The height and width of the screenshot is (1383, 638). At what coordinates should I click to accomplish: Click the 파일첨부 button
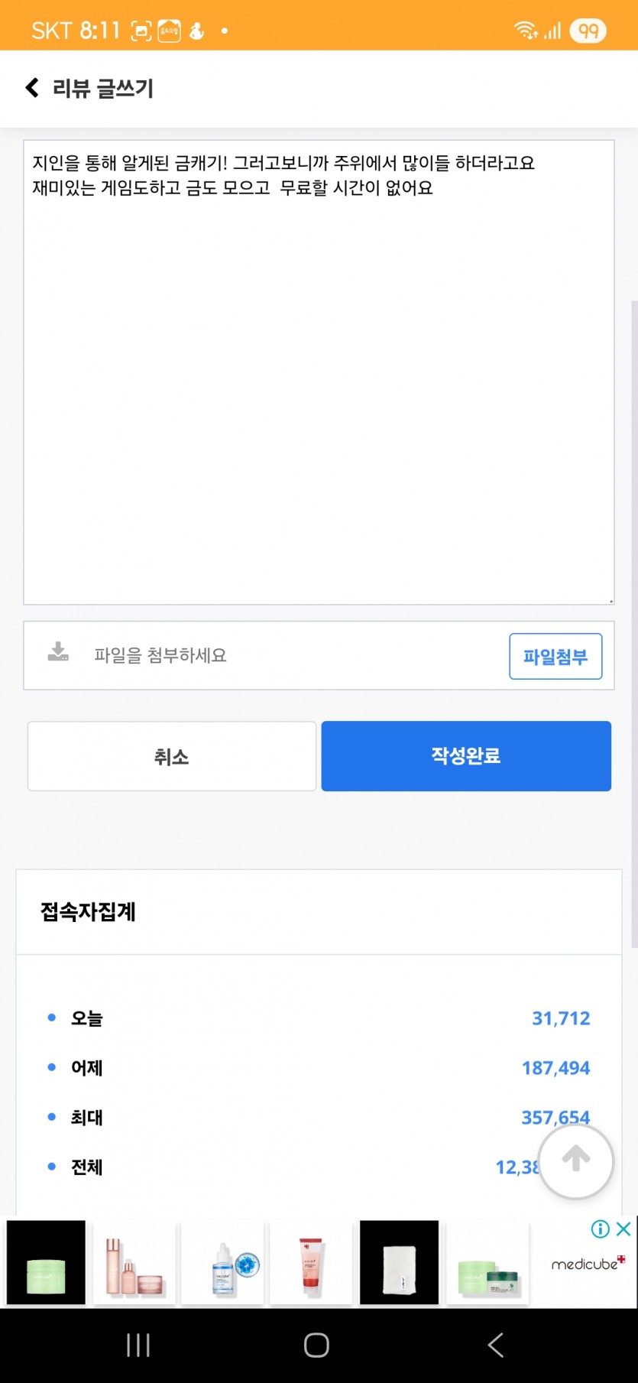(x=555, y=656)
